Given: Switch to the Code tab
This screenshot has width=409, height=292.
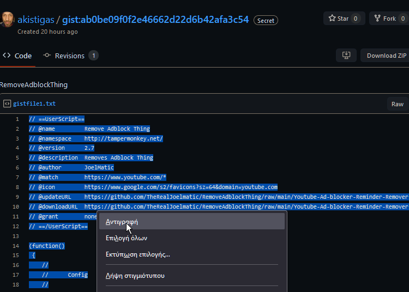Looking at the screenshot, I should click(17, 56).
